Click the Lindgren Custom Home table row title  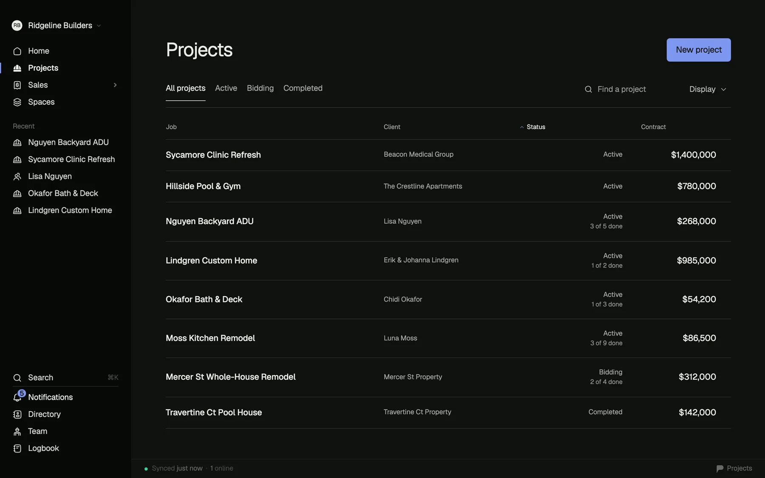211,260
